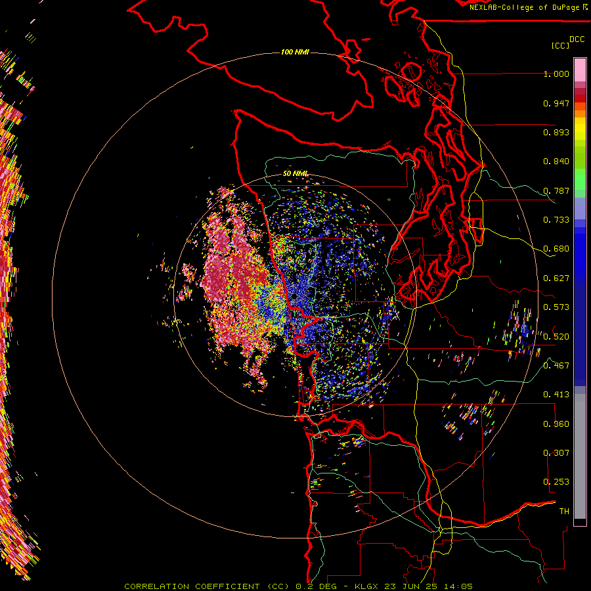Pick the light pink swatch on color bar
Viewport: 591px width, 591px height.
[x=580, y=70]
